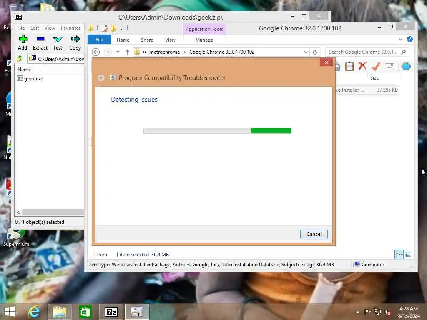The image size is (427, 320).
Task: Open Windows Store from the taskbar
Action: tap(85, 312)
